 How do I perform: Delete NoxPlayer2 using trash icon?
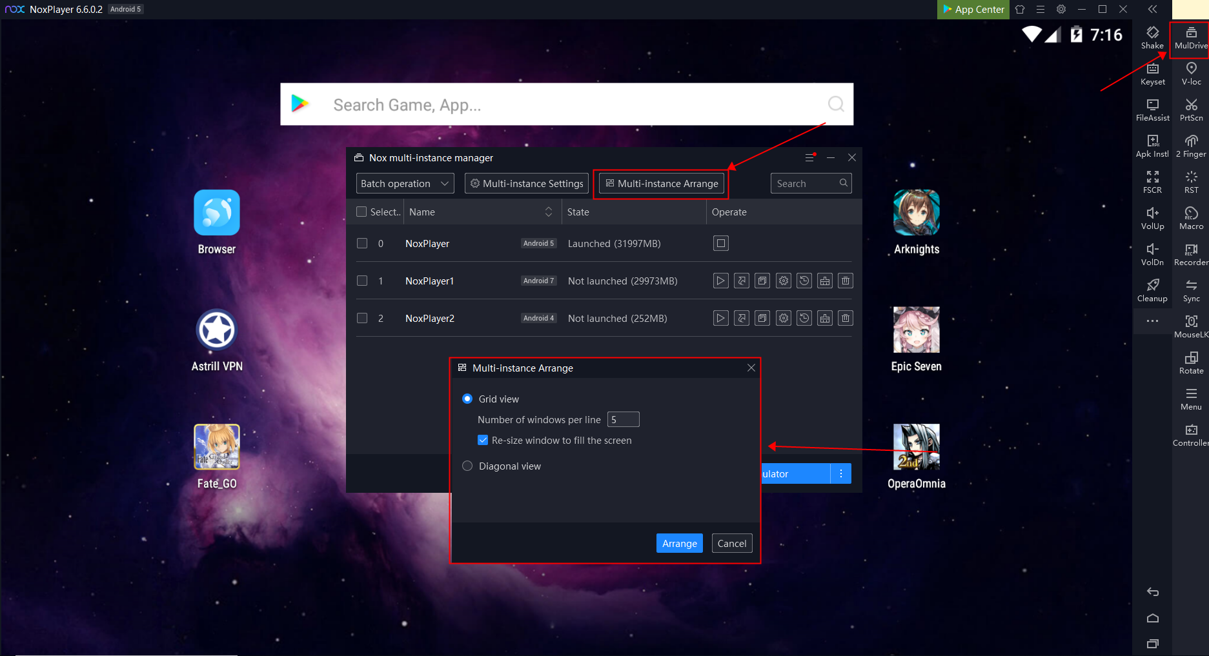pos(845,318)
